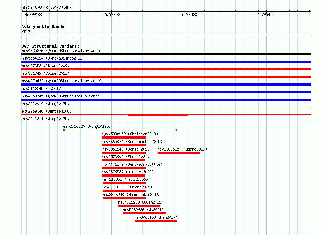Select the blue nsv5554214 variant bar

(166, 62)
